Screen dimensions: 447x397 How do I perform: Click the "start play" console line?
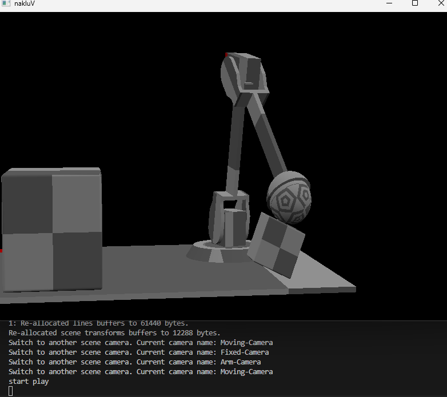click(29, 381)
